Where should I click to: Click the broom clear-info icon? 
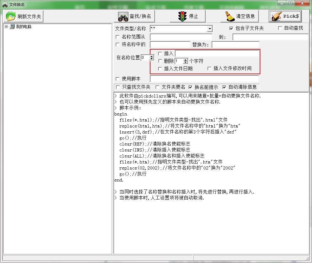point(230,16)
